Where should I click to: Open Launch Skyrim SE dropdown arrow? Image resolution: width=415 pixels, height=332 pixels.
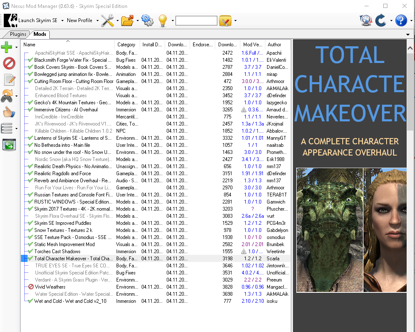pos(62,20)
